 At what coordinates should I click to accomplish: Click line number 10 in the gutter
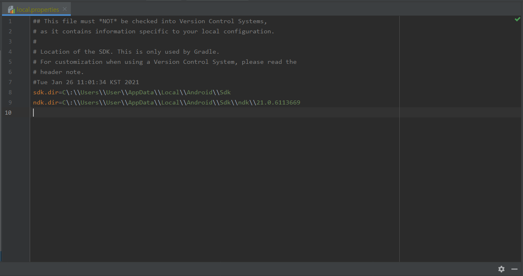(x=8, y=113)
